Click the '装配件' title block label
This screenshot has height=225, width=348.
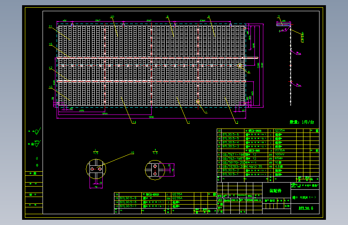coord(275,191)
